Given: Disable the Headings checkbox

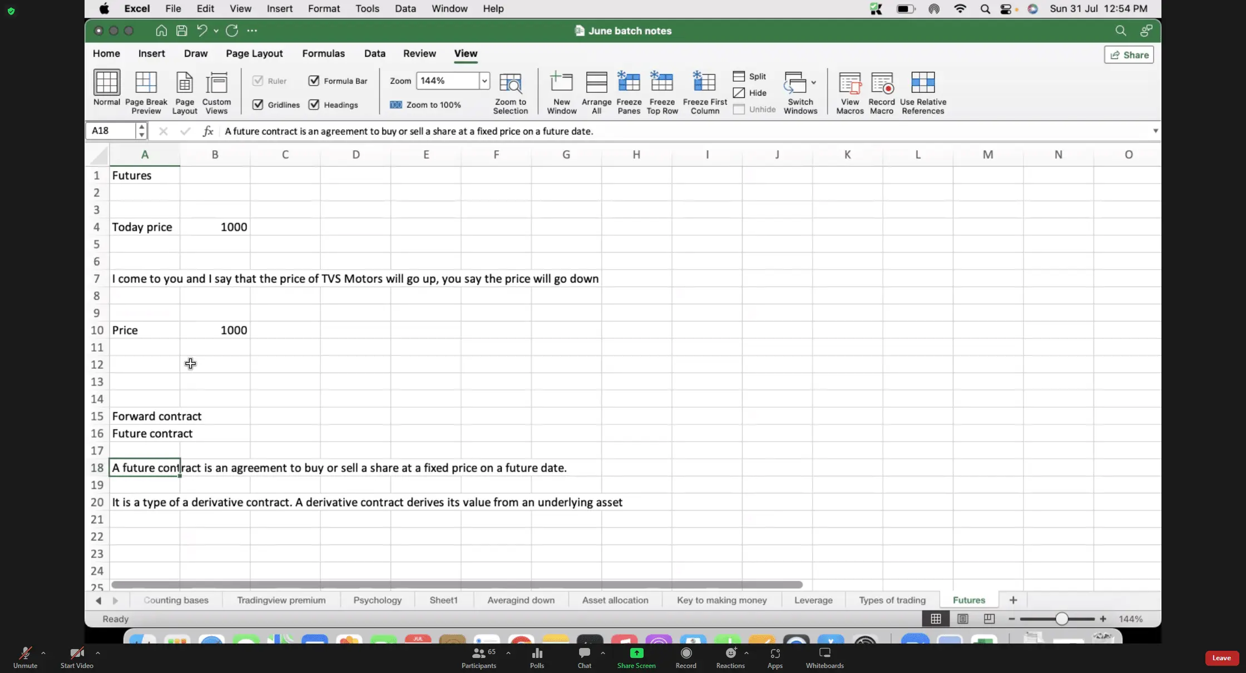Looking at the screenshot, I should click(x=314, y=105).
